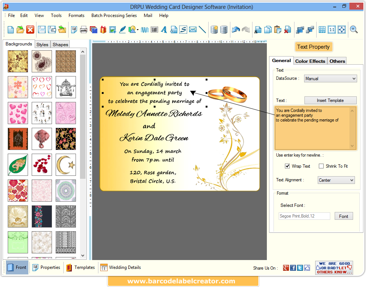Click the Properties button

tap(46, 267)
